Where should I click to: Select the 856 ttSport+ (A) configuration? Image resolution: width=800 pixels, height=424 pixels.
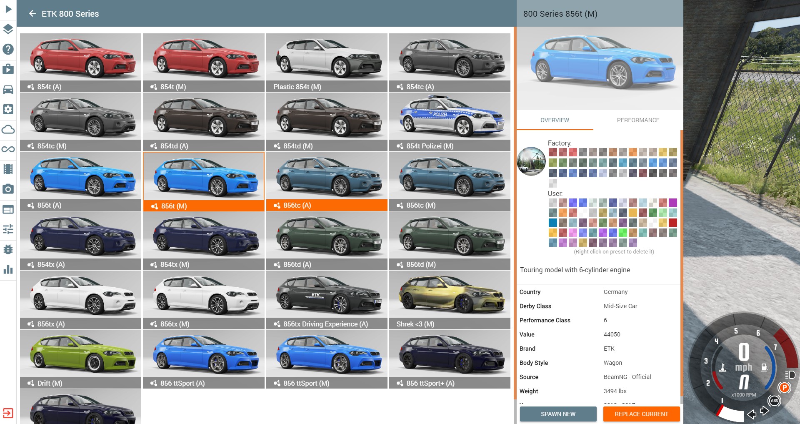(450, 359)
